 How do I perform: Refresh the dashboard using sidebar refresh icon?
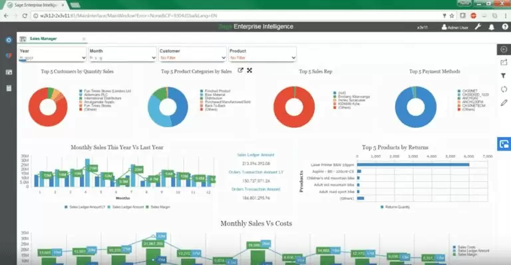[504, 89]
